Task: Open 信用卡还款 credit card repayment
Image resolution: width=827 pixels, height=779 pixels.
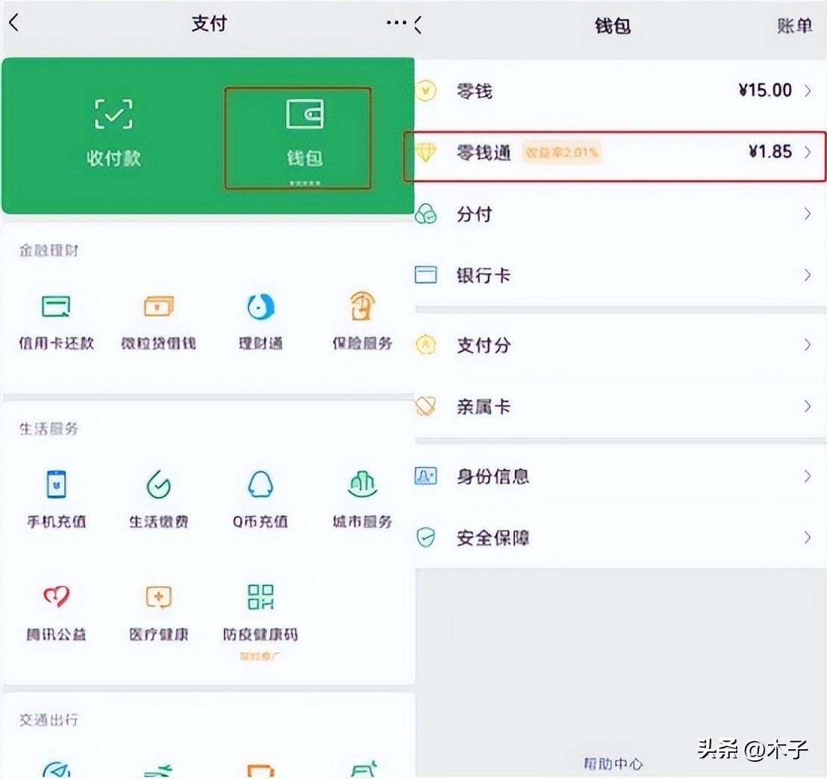Action: [56, 307]
